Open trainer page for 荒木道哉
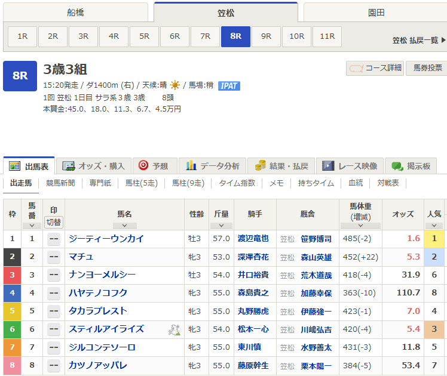 tap(316, 275)
